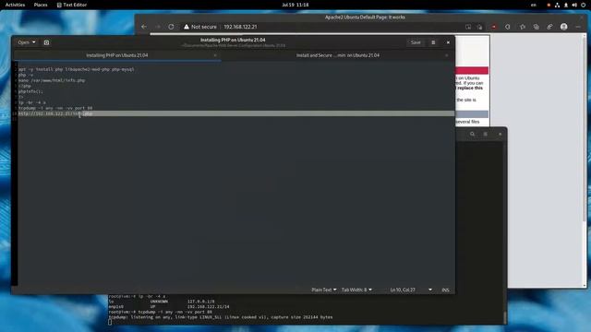The width and height of the screenshot is (591, 332).
Task: Click the browser profile avatar
Action: tap(564, 27)
